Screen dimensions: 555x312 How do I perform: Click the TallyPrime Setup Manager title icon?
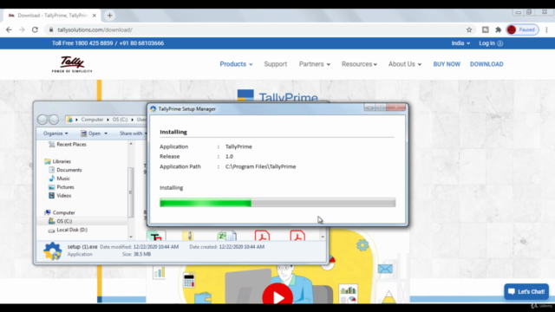(x=153, y=109)
